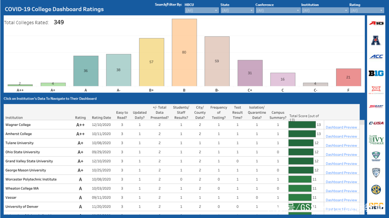Expand the Institution filter dropdown
The width and height of the screenshot is (389, 218).
click(324, 10)
